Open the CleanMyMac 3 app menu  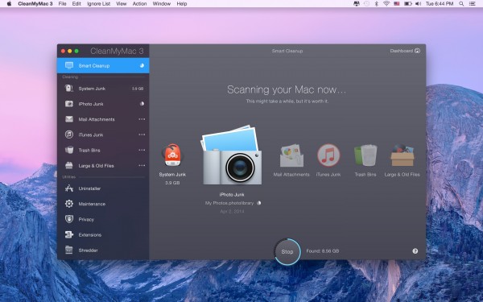pos(35,4)
